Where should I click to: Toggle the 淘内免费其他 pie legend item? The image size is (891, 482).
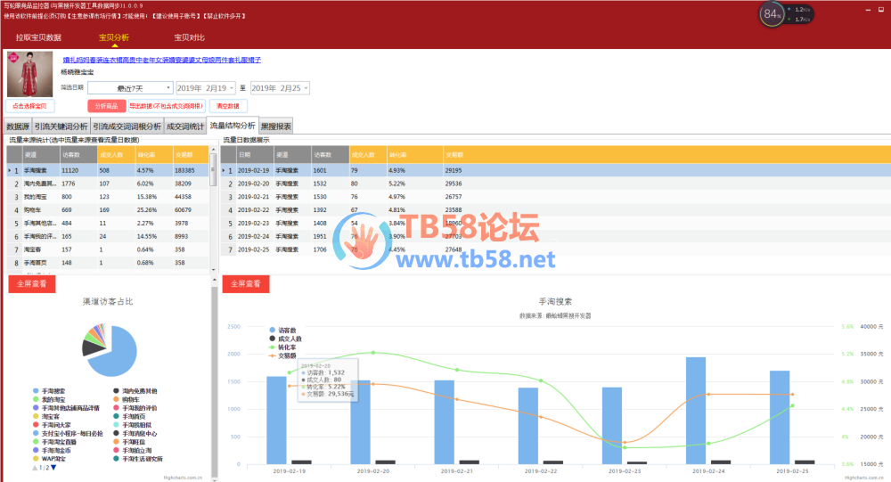pos(135,391)
